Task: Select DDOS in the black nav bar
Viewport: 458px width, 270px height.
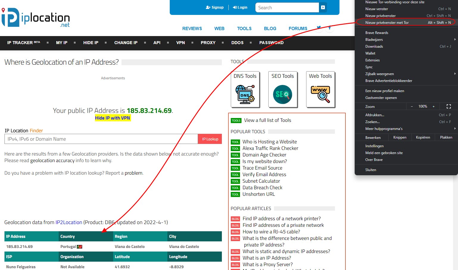Action: 237,43
